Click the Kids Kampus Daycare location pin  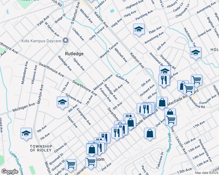tap(66, 41)
